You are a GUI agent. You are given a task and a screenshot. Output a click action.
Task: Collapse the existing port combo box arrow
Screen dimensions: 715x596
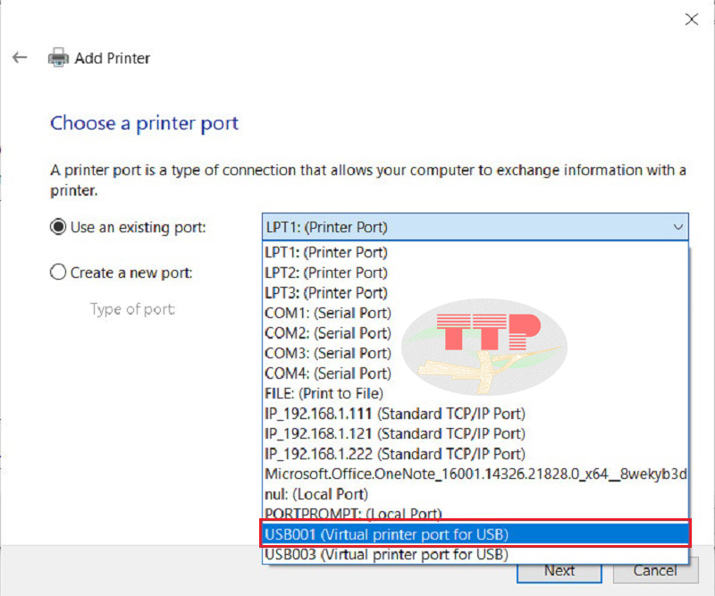[x=678, y=227]
